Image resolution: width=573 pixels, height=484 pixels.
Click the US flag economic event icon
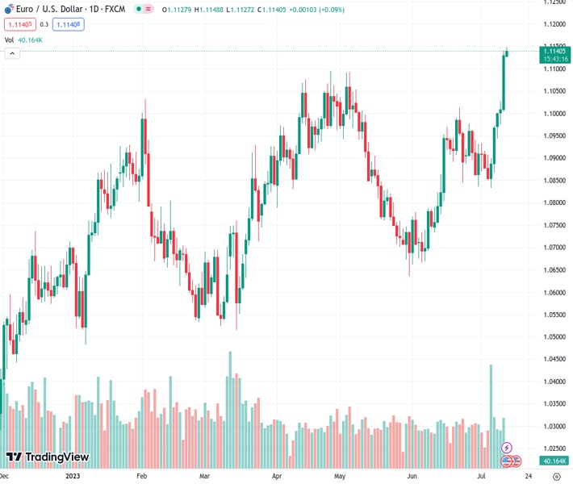507,461
